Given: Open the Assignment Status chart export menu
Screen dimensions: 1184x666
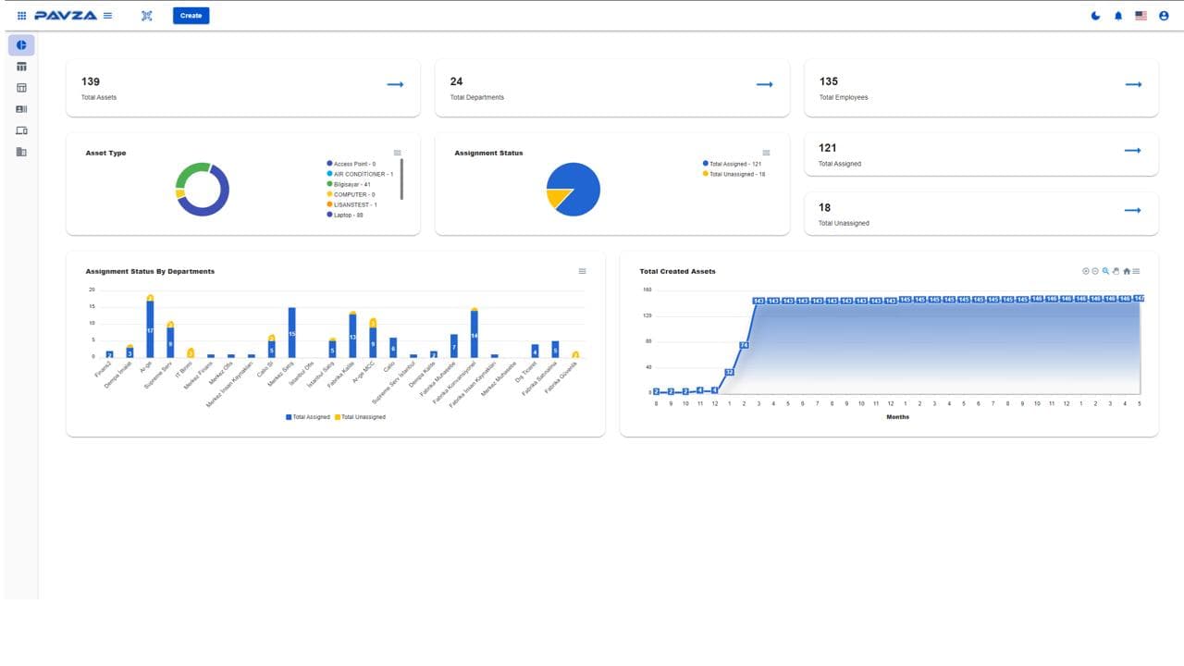Looking at the screenshot, I should point(766,153).
